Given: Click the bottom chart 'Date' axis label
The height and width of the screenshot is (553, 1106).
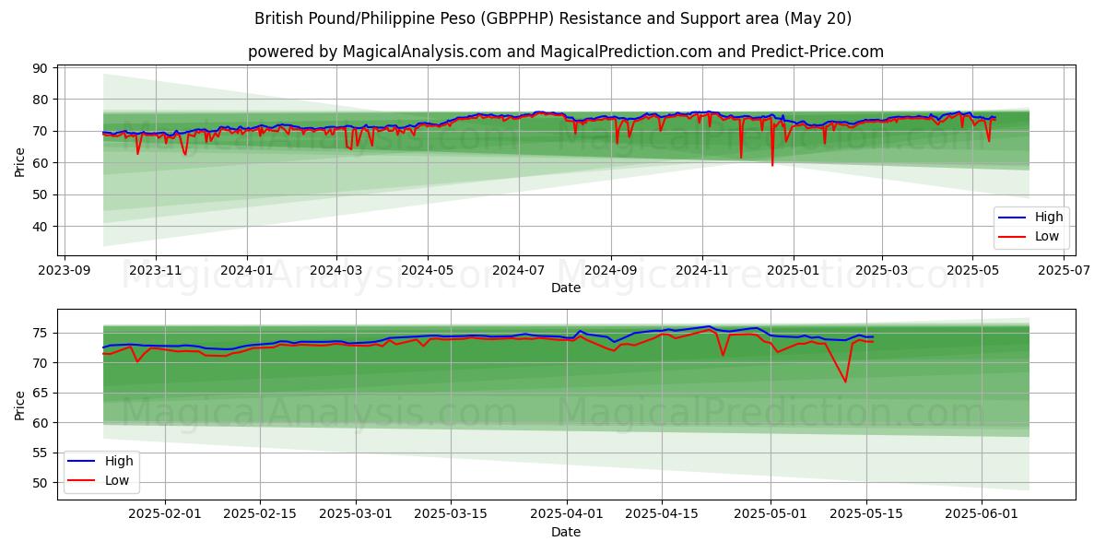Looking at the screenshot, I should (x=566, y=532).
